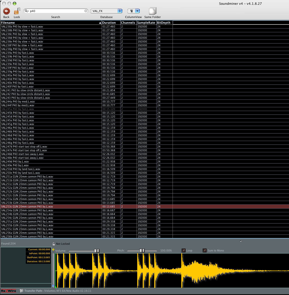Enable the Loop checkbox
Image resolution: width=289 pixels, height=295 pixels.
pyautogui.click(x=183, y=250)
